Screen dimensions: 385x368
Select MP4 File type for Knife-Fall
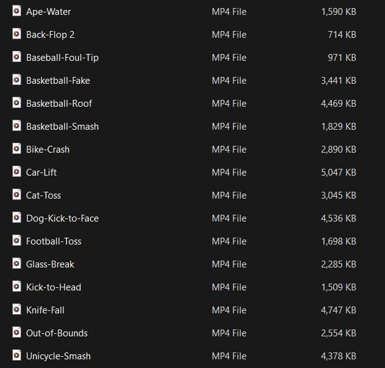click(229, 310)
